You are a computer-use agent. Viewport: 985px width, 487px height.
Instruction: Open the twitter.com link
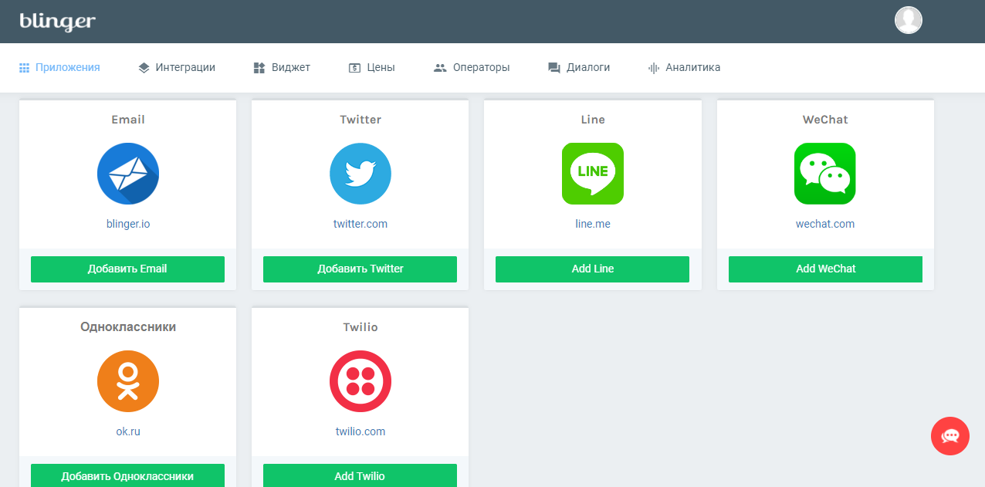[360, 225]
